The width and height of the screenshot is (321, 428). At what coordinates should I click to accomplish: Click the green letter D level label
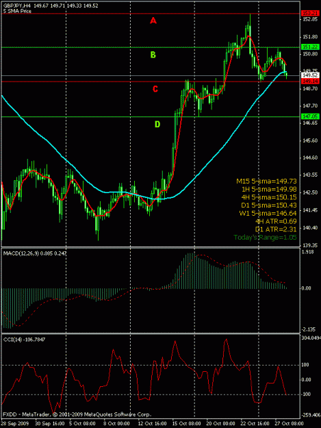pyautogui.click(x=157, y=125)
